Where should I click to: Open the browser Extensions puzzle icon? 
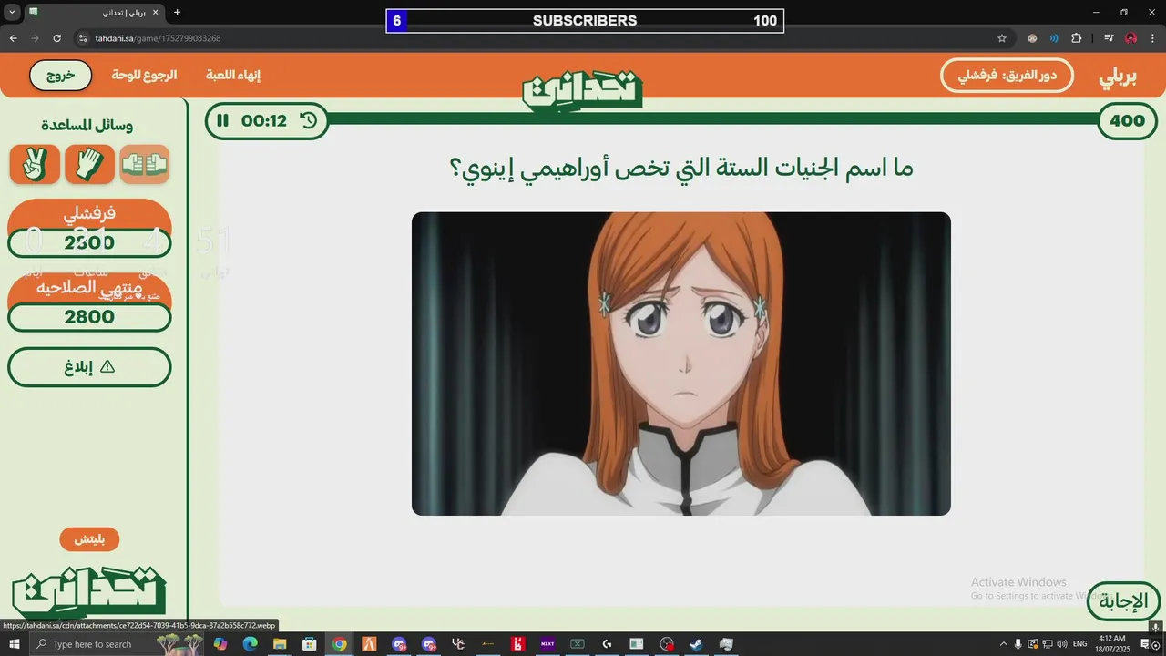(x=1076, y=38)
